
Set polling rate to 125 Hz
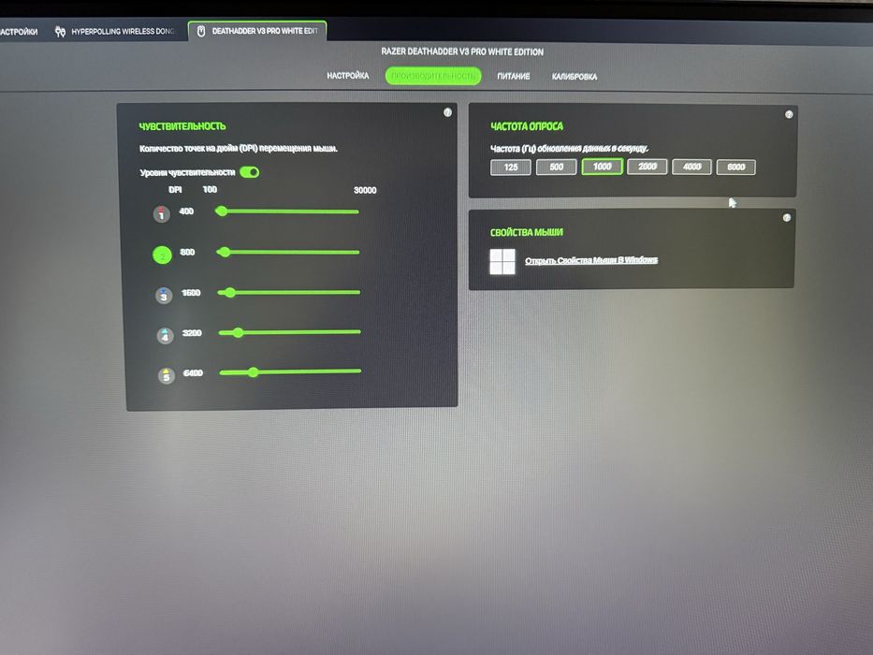pos(511,167)
